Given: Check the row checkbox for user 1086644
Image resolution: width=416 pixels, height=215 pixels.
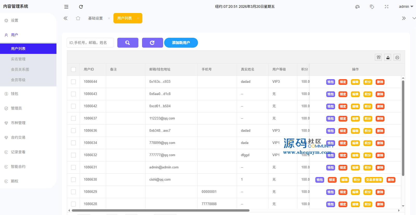Looking at the screenshot, I should (73, 82).
